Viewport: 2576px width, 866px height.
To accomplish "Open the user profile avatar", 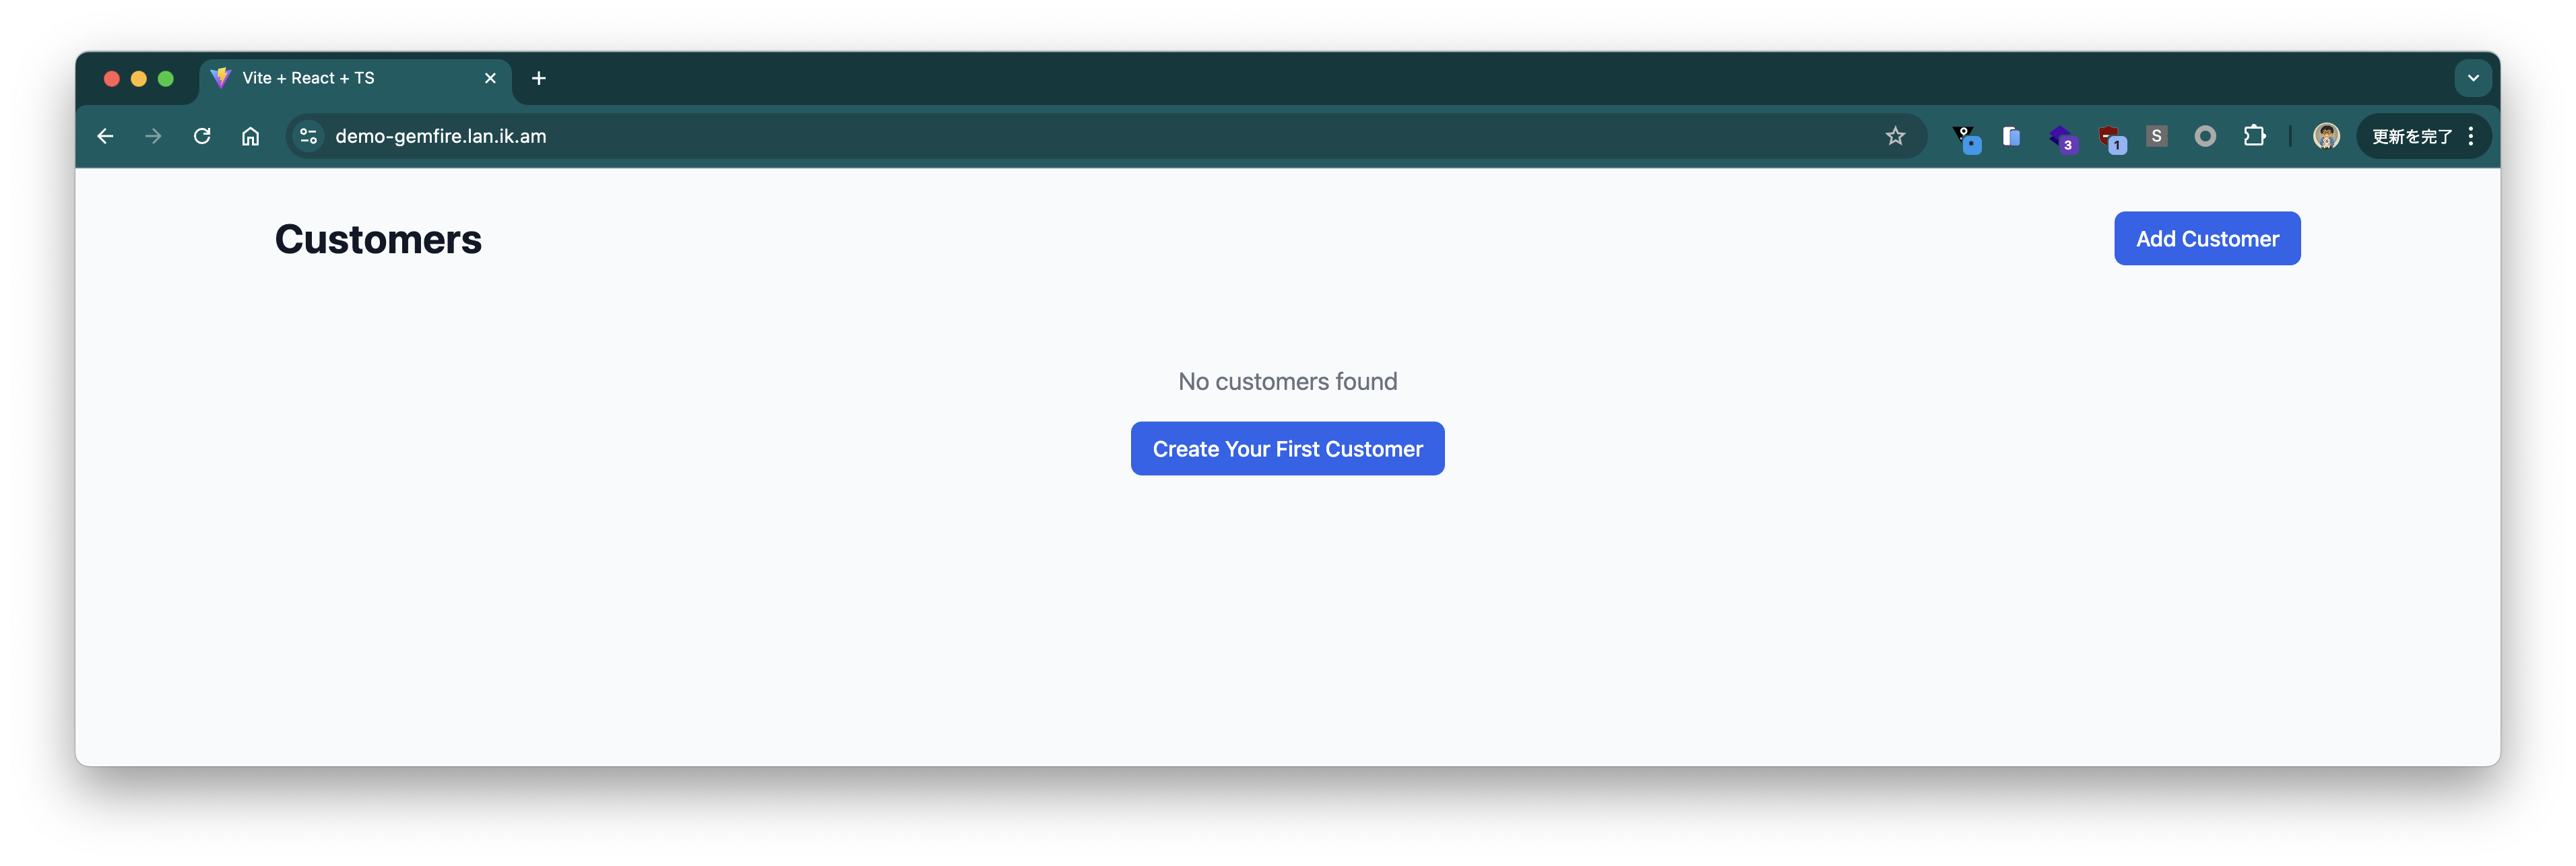I will pos(2326,136).
